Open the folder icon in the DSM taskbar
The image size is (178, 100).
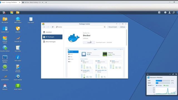[18, 12]
